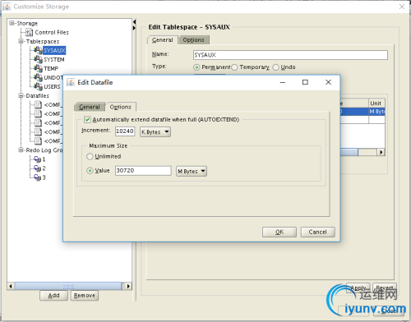This screenshot has height=322, width=411.
Task: Click the Redo Log Group 2 icon
Action: [37, 168]
